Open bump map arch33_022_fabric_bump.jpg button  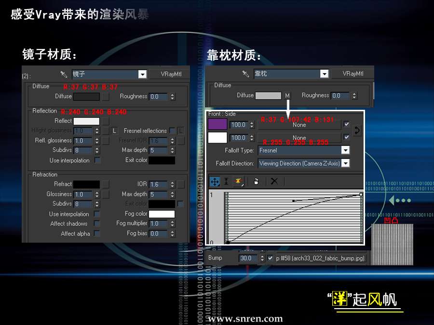(321, 258)
